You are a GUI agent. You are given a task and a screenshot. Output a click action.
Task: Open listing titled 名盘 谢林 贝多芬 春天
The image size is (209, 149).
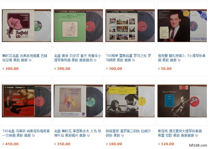tap(78, 58)
